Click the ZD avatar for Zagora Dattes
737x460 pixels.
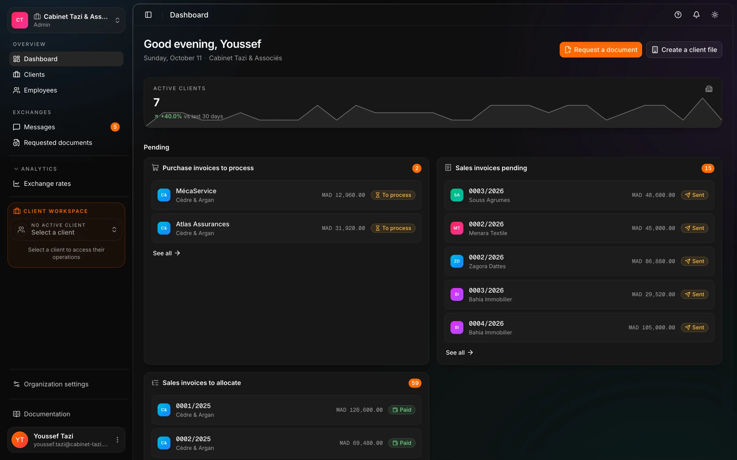[457, 261]
